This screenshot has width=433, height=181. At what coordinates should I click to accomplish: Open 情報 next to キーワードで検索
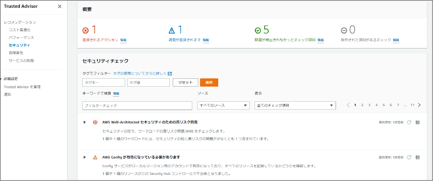coord(116,94)
